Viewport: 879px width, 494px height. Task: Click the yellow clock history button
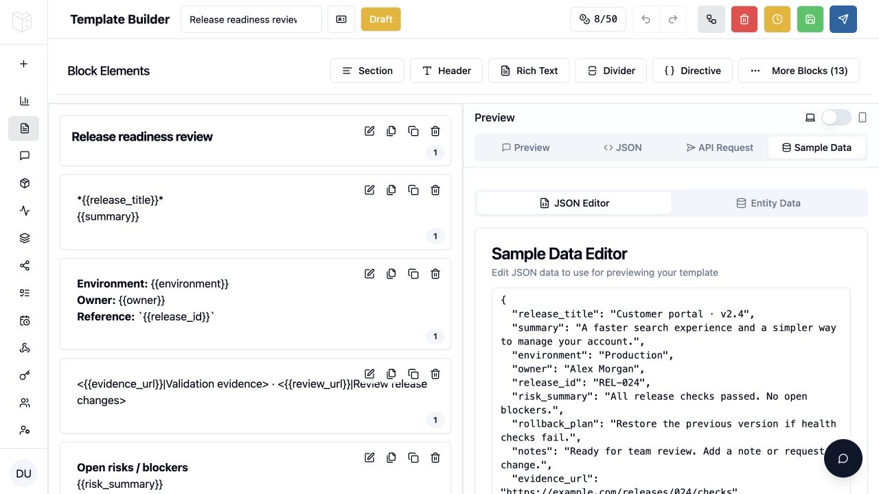pyautogui.click(x=777, y=19)
